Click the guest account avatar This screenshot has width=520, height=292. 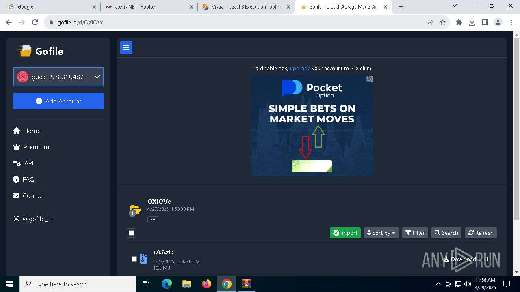[23, 77]
